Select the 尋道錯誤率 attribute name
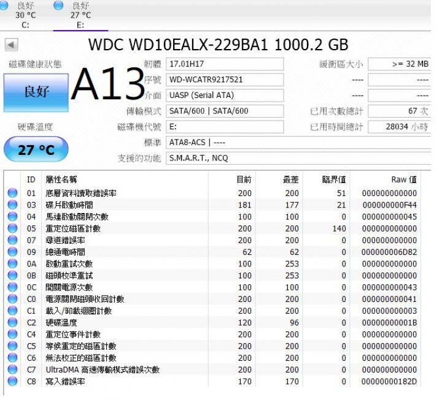442x400 pixels. point(65,240)
